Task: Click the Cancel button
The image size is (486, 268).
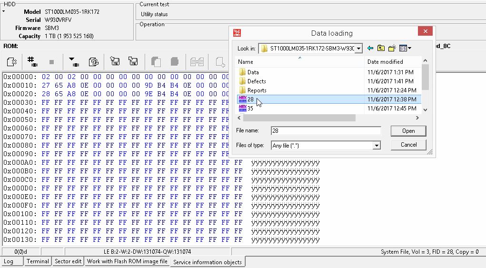Action: pyautogui.click(x=408, y=145)
